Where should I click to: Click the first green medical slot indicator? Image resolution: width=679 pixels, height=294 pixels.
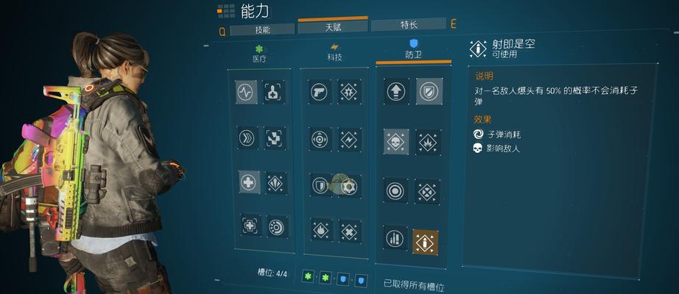(309, 275)
